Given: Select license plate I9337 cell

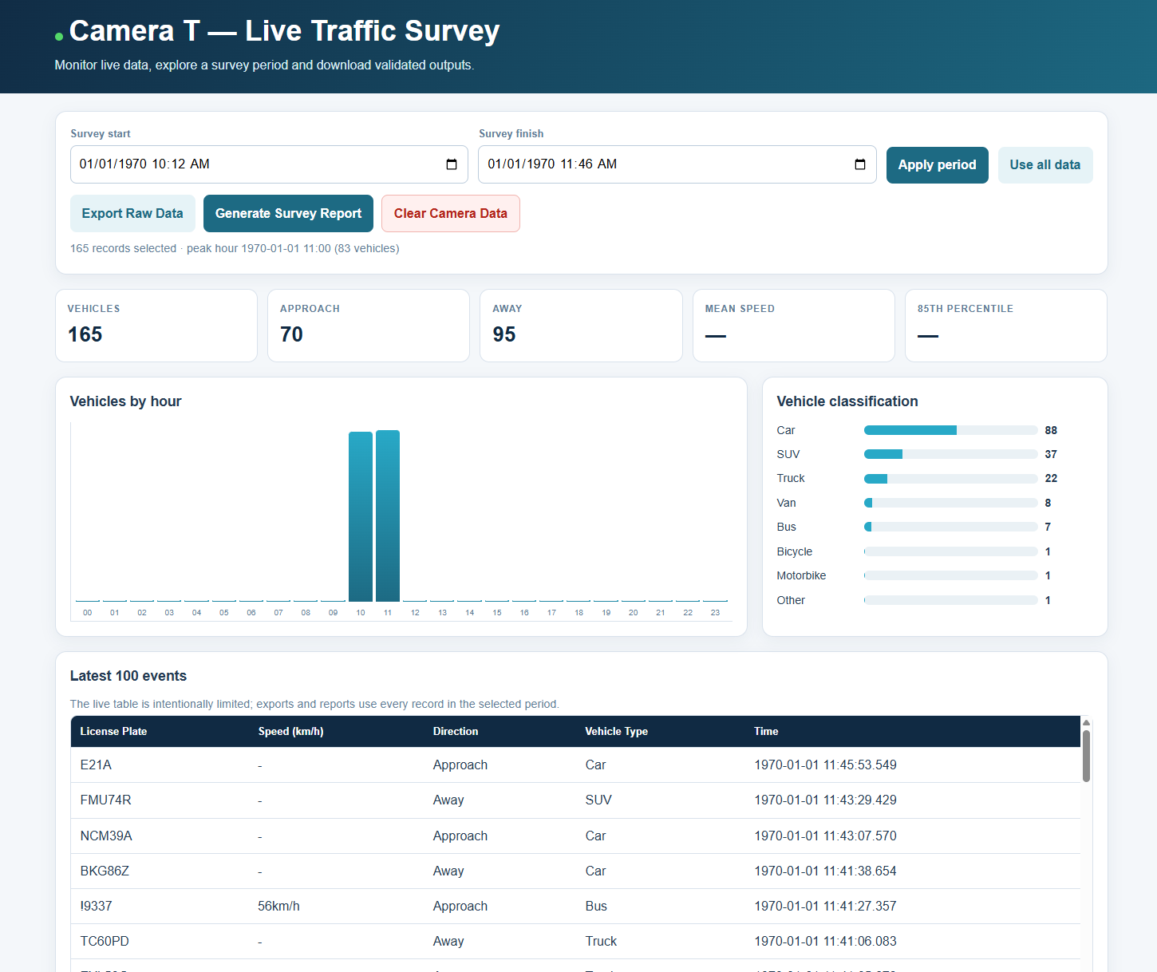Looking at the screenshot, I should [x=96, y=907].
